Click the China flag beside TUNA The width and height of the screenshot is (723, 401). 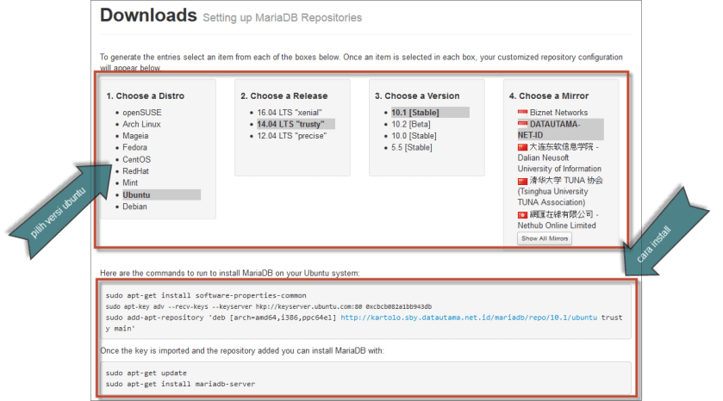click(522, 181)
